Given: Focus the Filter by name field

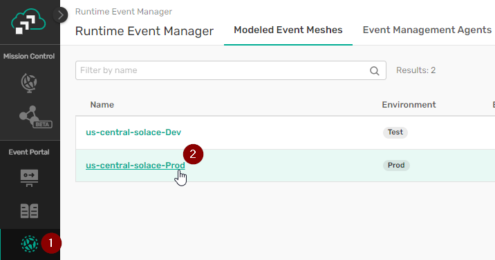Looking at the screenshot, I should click(x=230, y=70).
